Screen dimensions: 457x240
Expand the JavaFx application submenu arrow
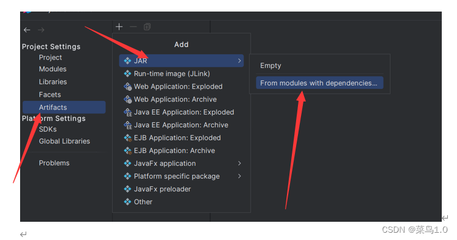tap(239, 163)
